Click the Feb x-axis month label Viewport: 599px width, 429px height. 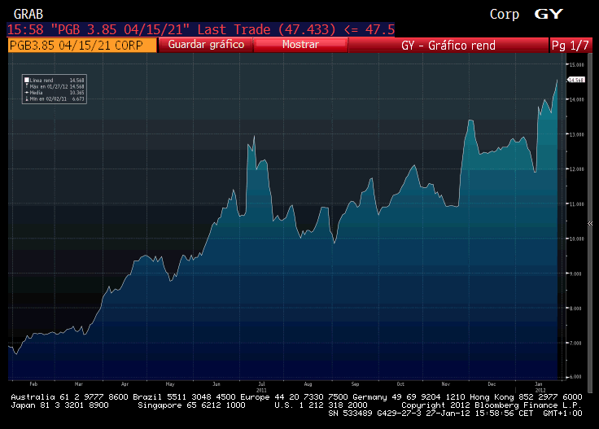(33, 384)
